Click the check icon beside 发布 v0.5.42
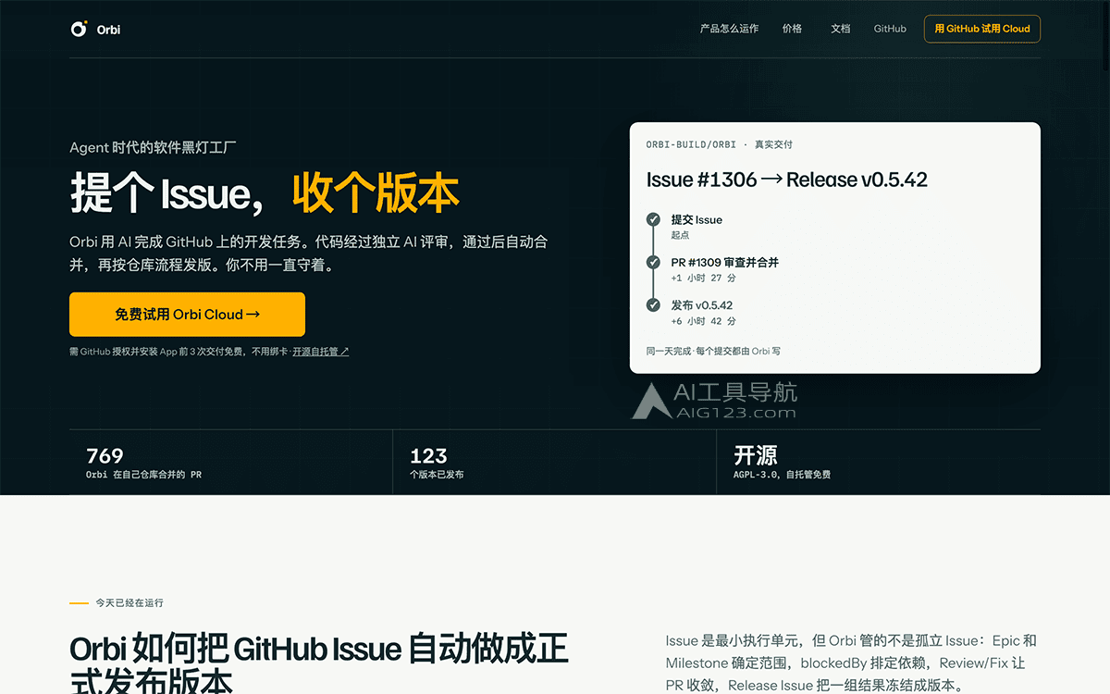The image size is (1110, 694). pos(653,304)
